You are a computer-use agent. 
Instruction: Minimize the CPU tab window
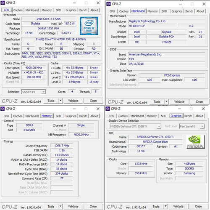(74, 3)
